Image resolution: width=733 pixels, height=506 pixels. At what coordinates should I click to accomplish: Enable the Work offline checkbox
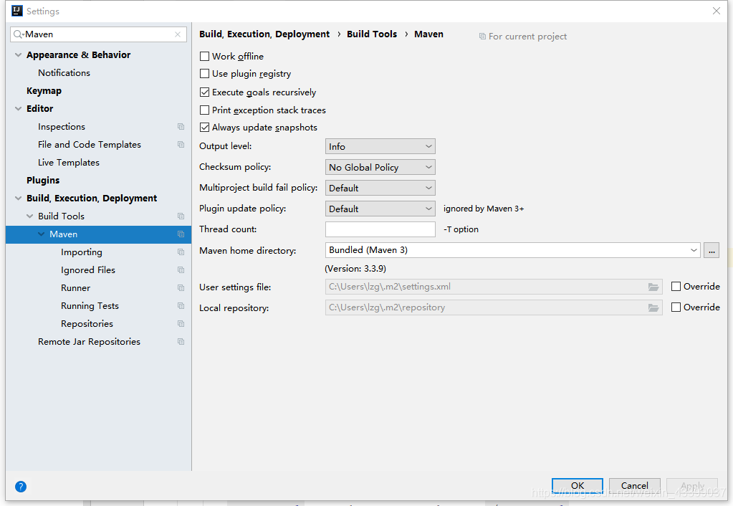point(204,56)
